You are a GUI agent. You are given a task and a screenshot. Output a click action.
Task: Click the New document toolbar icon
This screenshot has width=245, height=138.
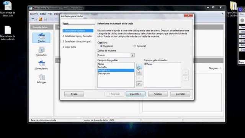[33, 19]
